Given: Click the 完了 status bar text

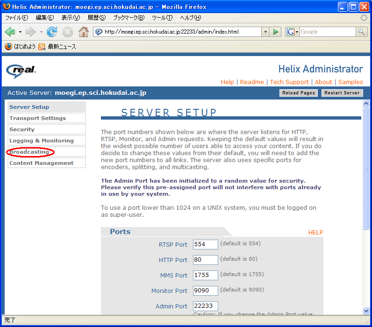Looking at the screenshot, I should click(10, 320).
